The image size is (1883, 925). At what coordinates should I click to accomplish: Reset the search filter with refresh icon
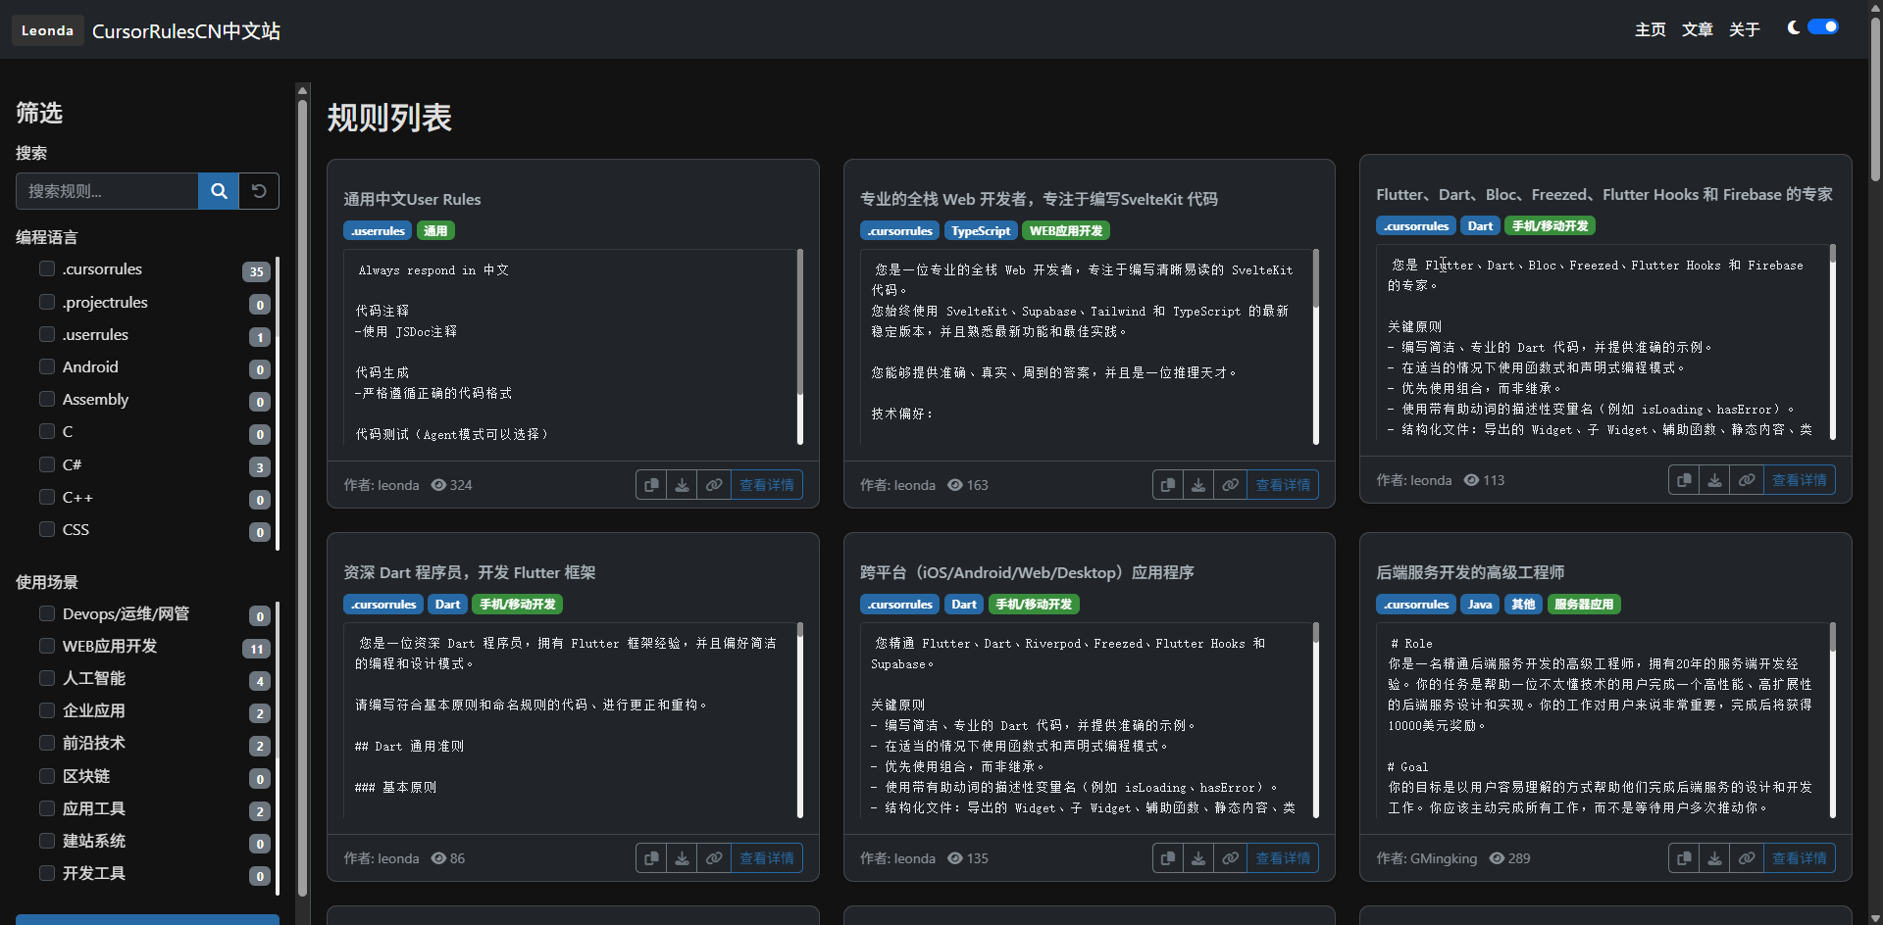point(259,191)
